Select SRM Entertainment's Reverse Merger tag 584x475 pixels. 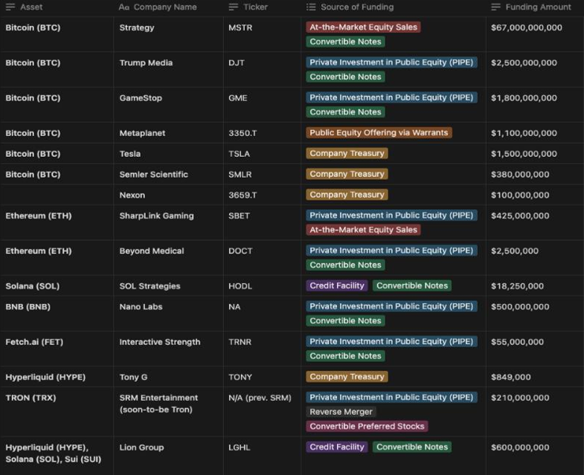(341, 412)
